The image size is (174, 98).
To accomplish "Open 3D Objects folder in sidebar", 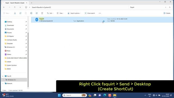I will tap(10, 36).
